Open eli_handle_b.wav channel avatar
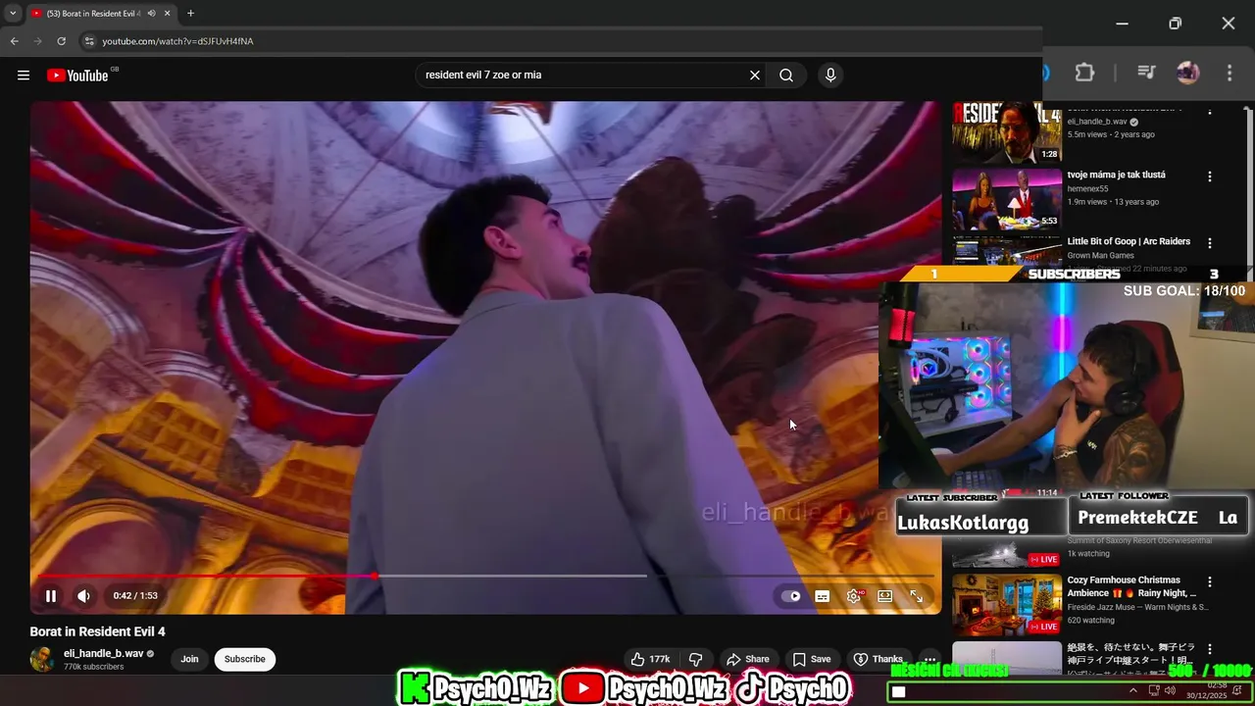 [x=42, y=659]
